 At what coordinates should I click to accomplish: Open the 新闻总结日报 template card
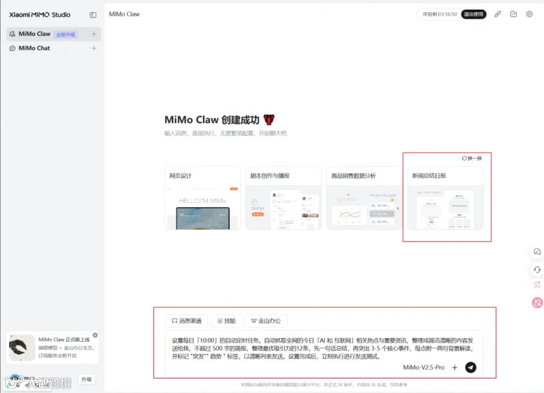(x=445, y=198)
